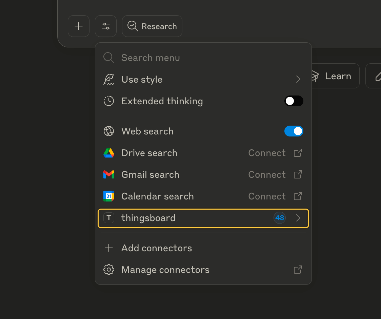381x319 pixels.
Task: Open Gmail search external link icon
Action: (x=298, y=175)
